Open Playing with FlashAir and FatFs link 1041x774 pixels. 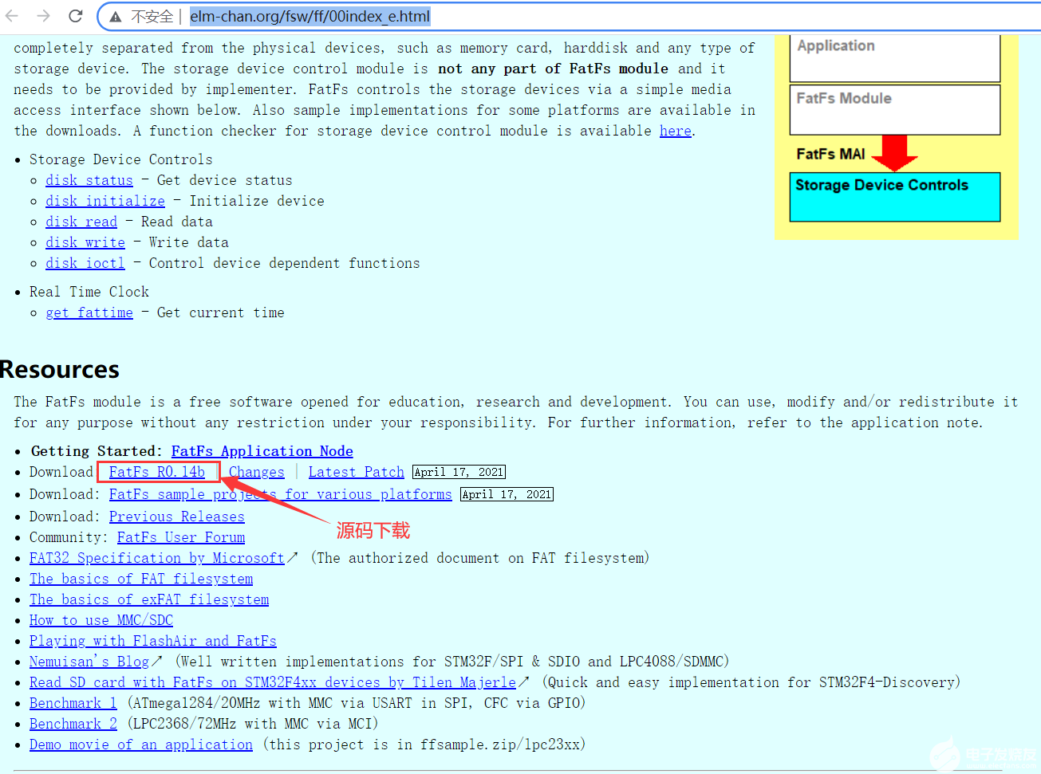[x=153, y=641]
